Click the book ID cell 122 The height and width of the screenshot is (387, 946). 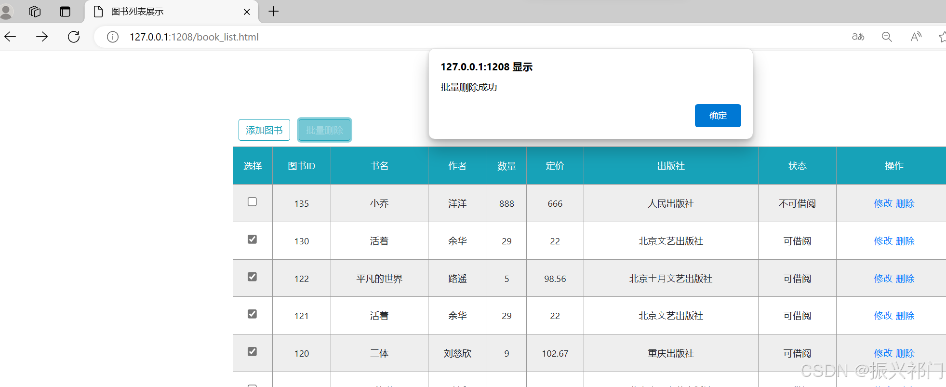(302, 279)
